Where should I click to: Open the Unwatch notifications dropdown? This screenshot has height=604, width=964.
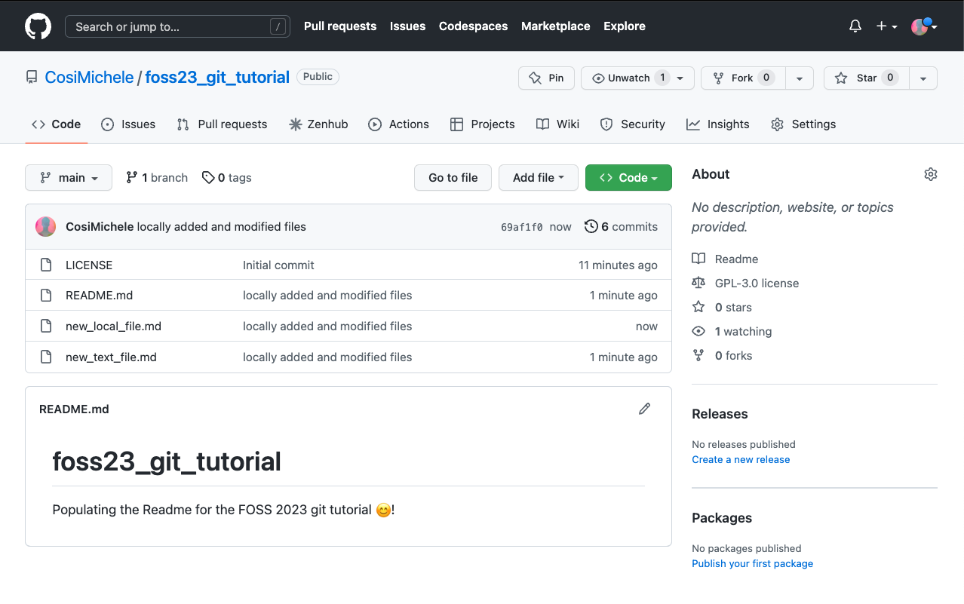tap(637, 78)
